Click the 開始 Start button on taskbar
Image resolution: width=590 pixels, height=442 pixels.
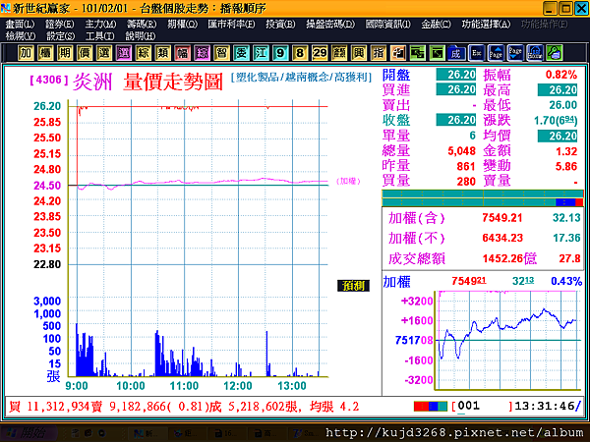(28, 433)
